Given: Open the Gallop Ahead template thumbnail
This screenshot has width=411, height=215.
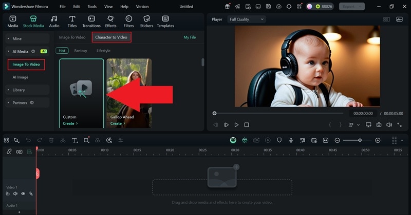Looking at the screenshot, I should tap(129, 93).
